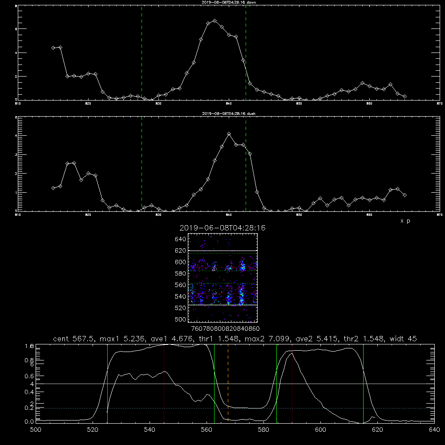Image resolution: width=445 pixels, height=445 pixels.
Task: Click right green dashed line in dusk plot
Action: (x=246, y=164)
